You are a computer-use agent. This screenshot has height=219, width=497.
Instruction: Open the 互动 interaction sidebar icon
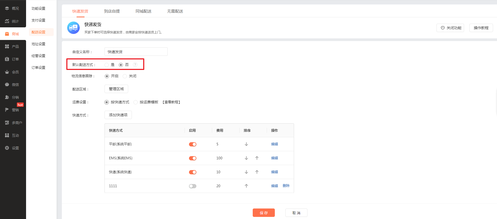click(7, 135)
